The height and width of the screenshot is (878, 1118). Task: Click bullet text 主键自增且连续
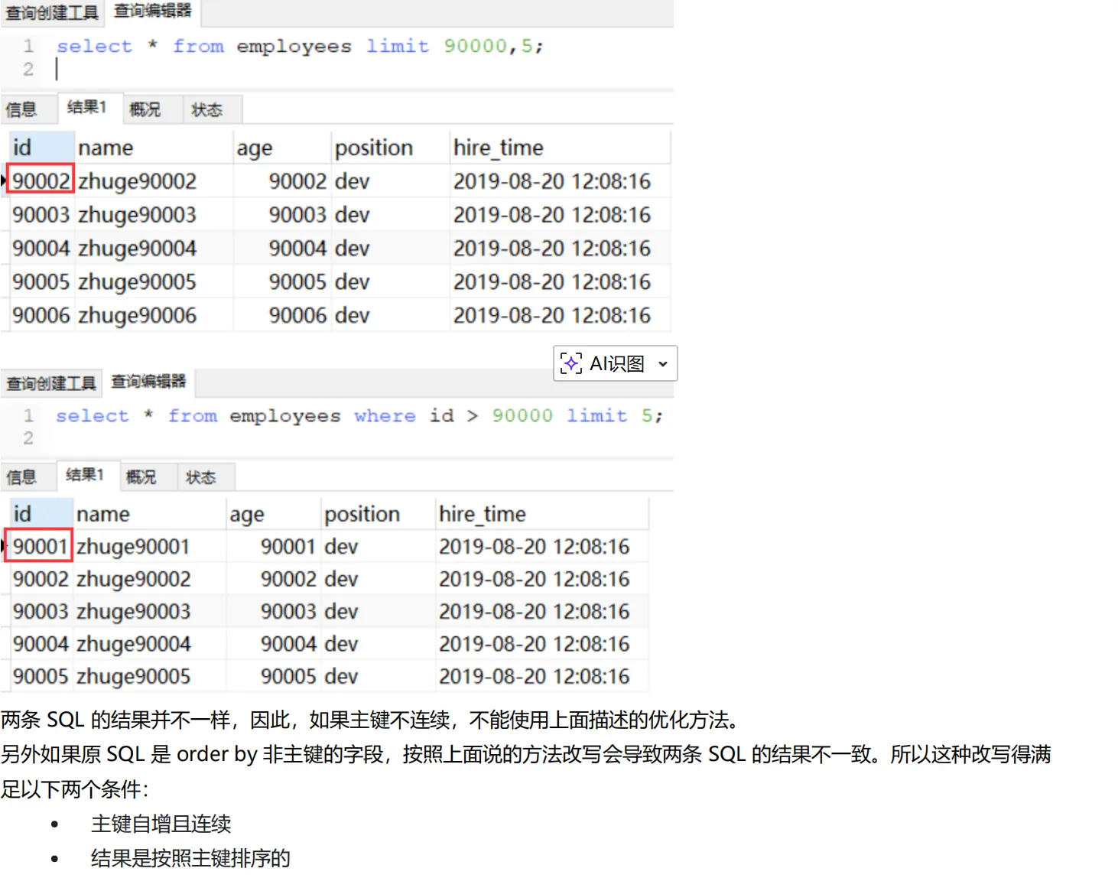point(161,824)
